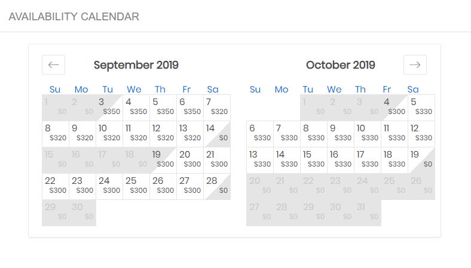Click the October 2019 month title
Image resolution: width=471 pixels, height=268 pixels.
(340, 65)
